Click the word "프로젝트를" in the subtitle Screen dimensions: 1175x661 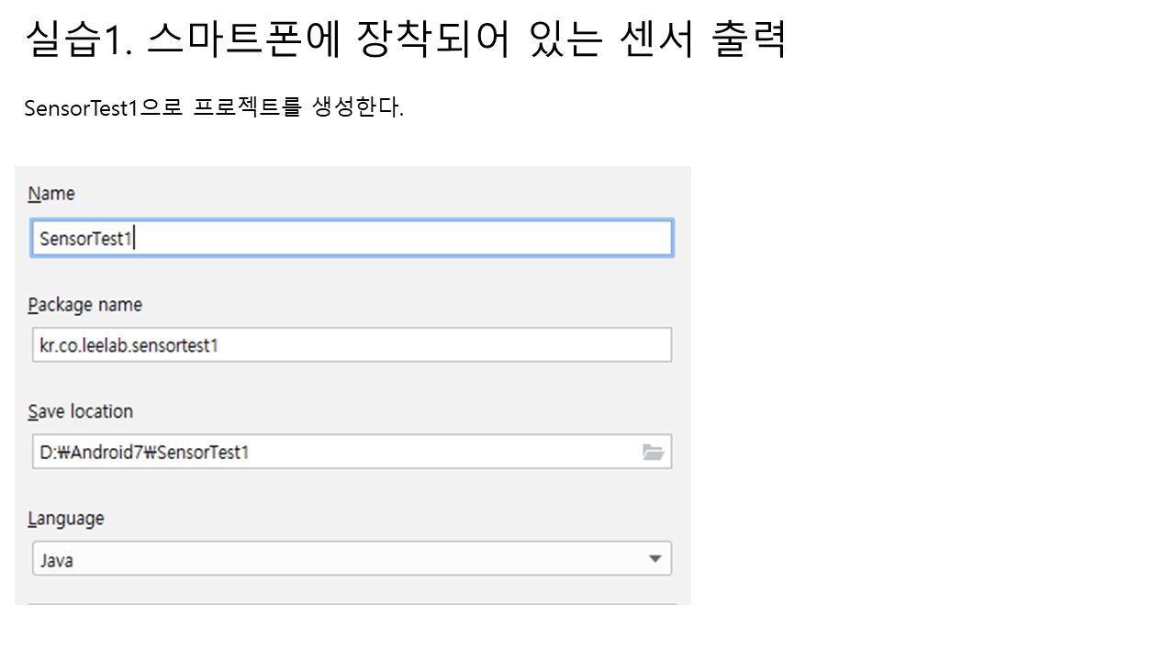tap(247, 108)
